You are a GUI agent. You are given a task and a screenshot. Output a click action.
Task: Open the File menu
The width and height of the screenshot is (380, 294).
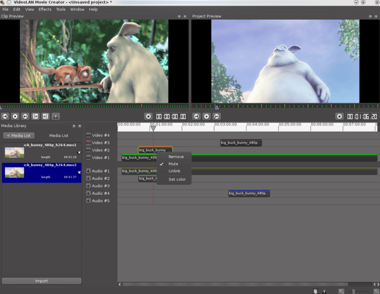point(5,9)
